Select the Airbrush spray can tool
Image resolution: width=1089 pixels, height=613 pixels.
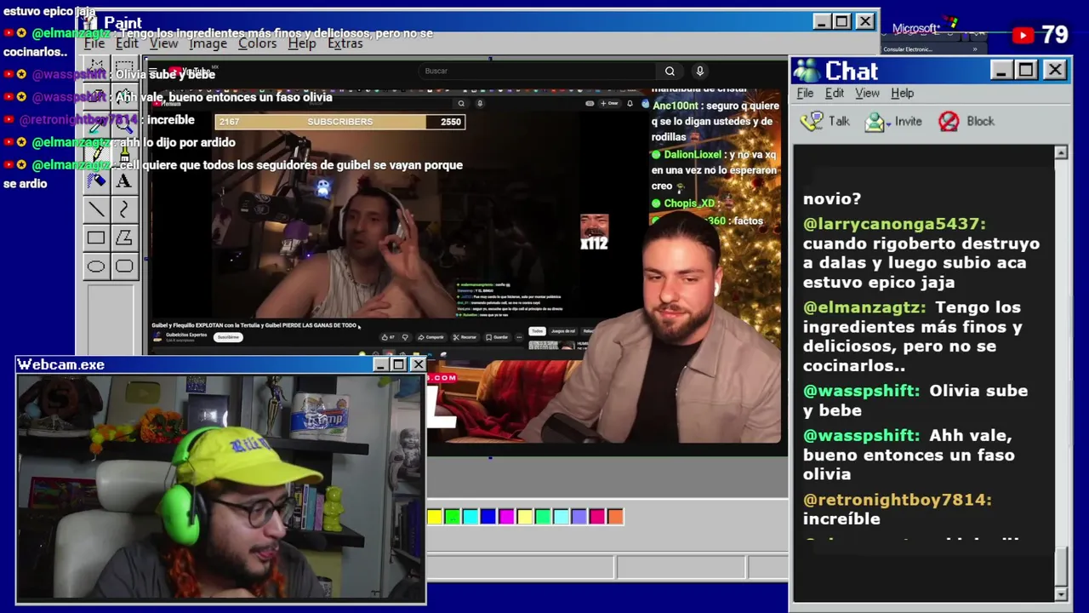pos(96,180)
